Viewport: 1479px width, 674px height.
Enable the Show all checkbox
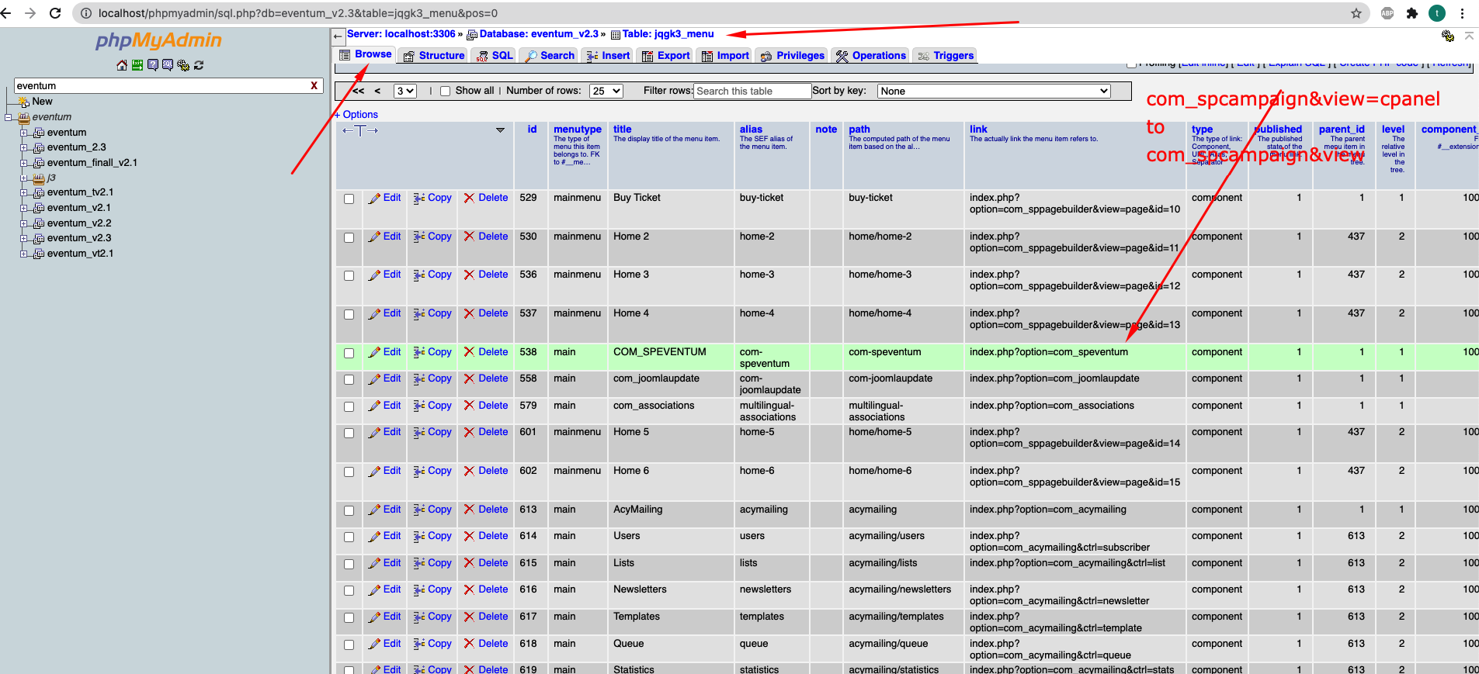point(446,92)
